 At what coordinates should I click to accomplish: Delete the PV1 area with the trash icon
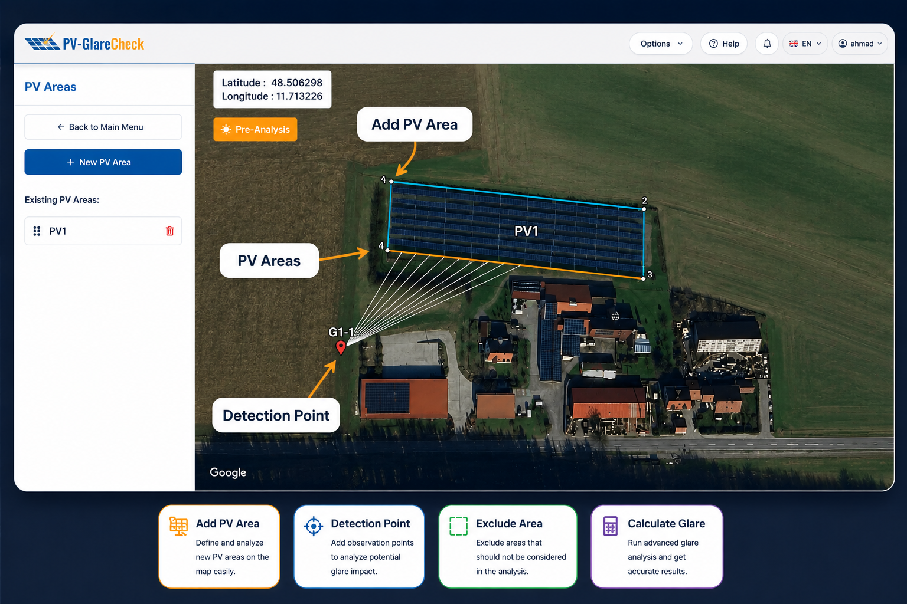pyautogui.click(x=169, y=231)
